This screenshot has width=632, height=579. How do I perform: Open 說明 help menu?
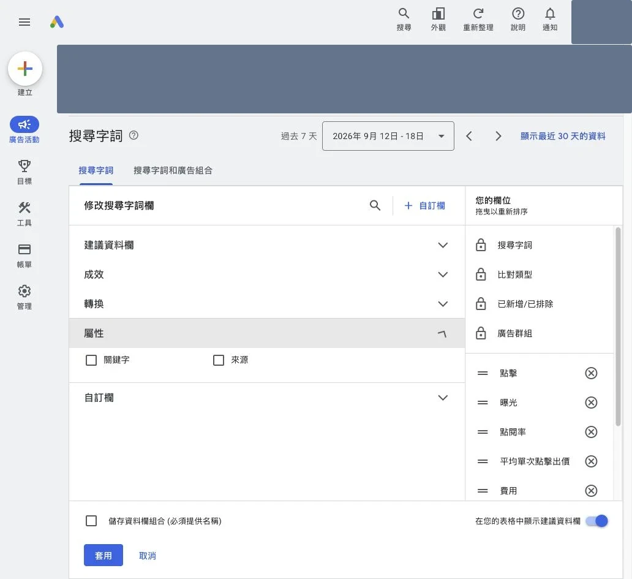[518, 20]
